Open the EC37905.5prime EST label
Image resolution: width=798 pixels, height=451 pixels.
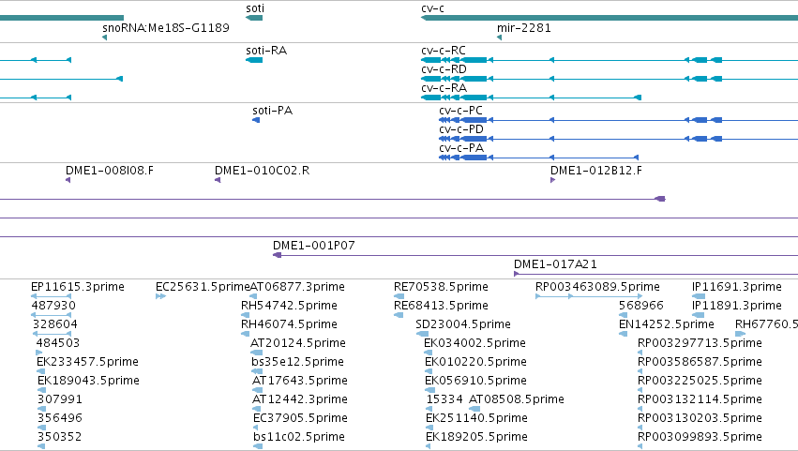pyautogui.click(x=300, y=418)
